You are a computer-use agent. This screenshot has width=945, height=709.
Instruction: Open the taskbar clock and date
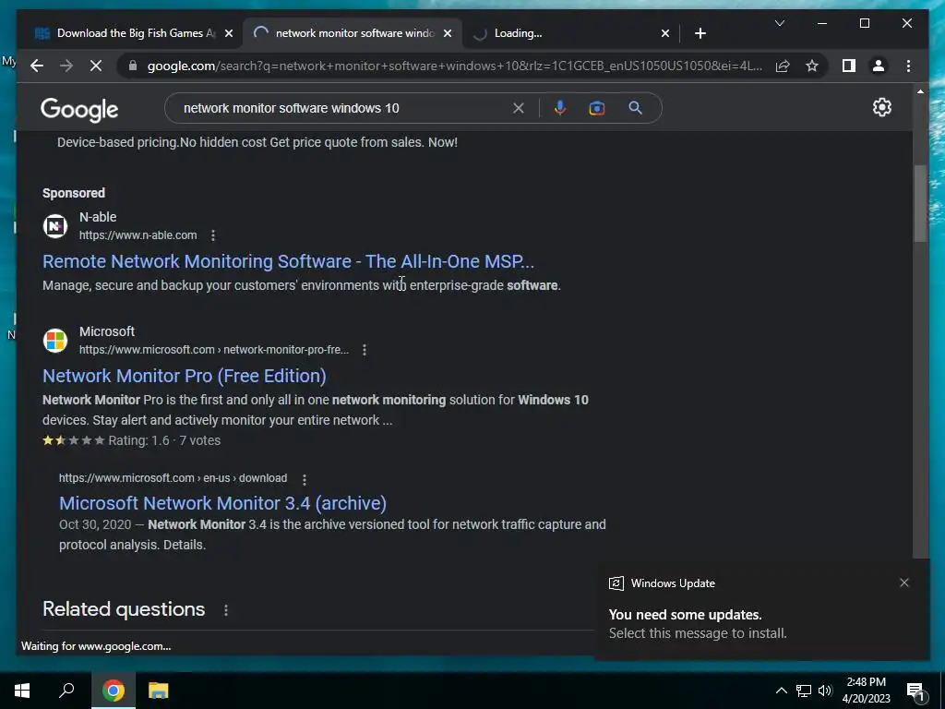(x=866, y=691)
